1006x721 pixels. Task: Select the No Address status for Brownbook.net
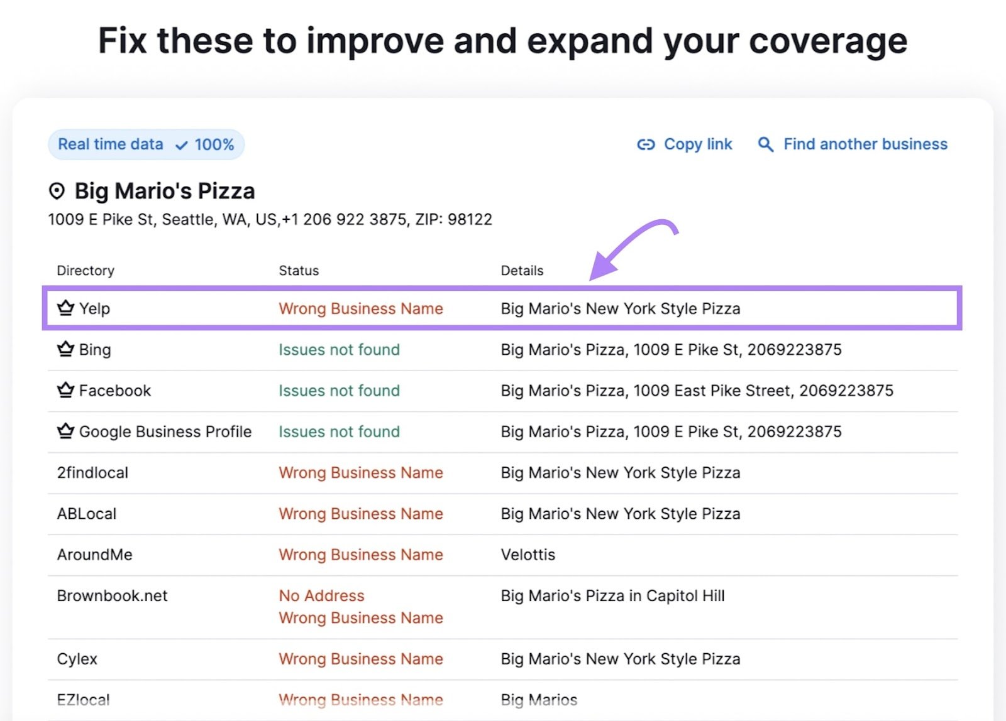[x=321, y=595]
